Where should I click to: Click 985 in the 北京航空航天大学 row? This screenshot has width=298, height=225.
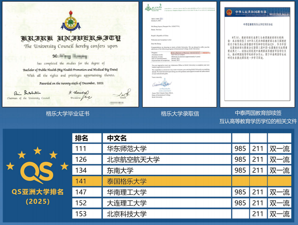point(240,159)
